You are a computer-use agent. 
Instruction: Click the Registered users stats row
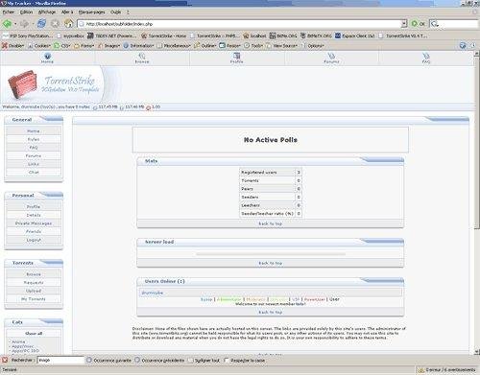[271, 173]
